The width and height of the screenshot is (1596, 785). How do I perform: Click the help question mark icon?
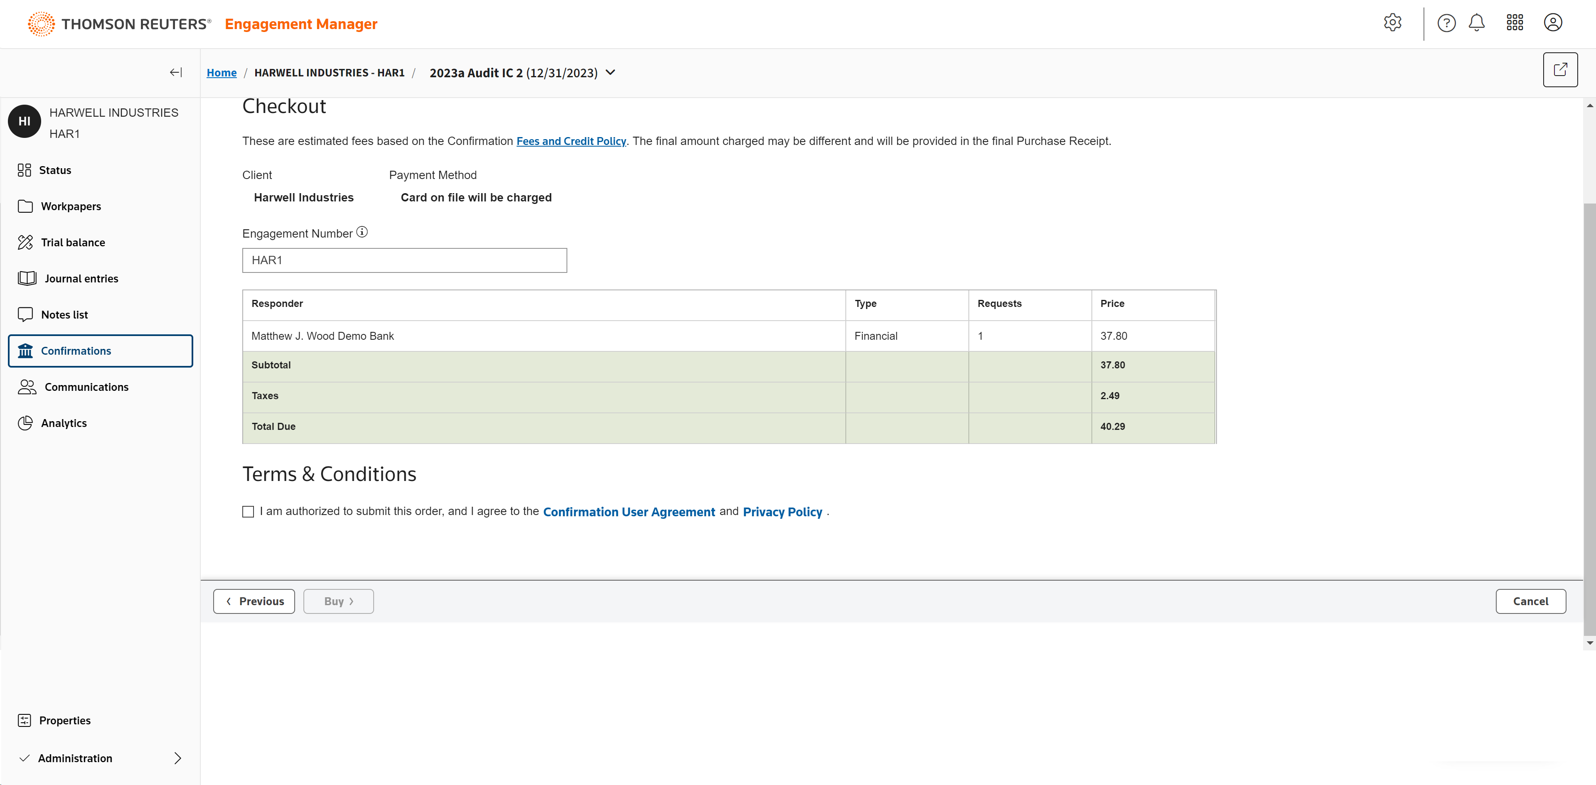pyautogui.click(x=1446, y=23)
